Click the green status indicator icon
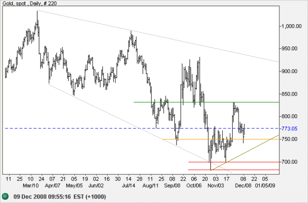Screen dimensions: 308x203 [5, 197]
